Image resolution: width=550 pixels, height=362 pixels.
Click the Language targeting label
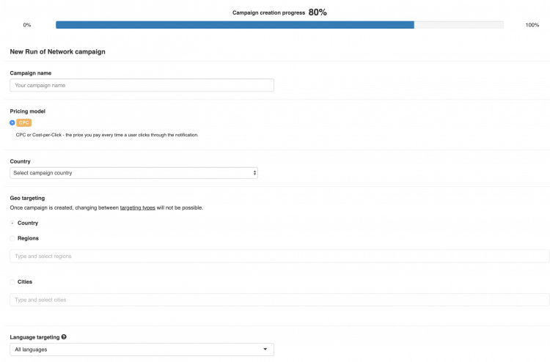[x=34, y=337]
